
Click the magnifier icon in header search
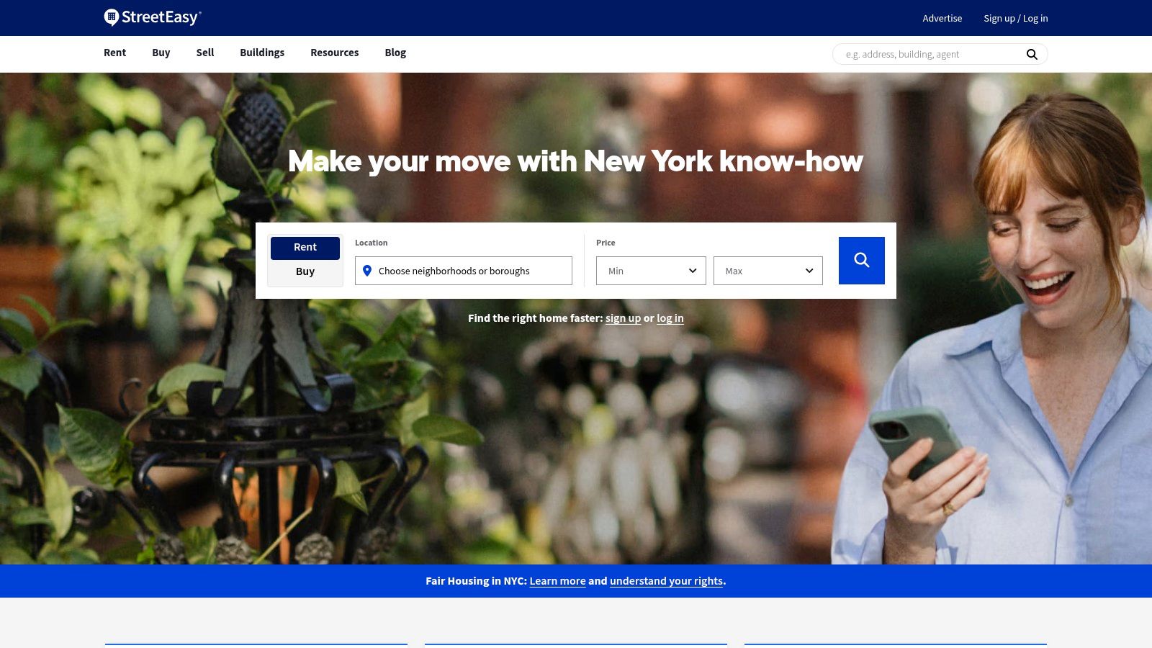(1032, 54)
